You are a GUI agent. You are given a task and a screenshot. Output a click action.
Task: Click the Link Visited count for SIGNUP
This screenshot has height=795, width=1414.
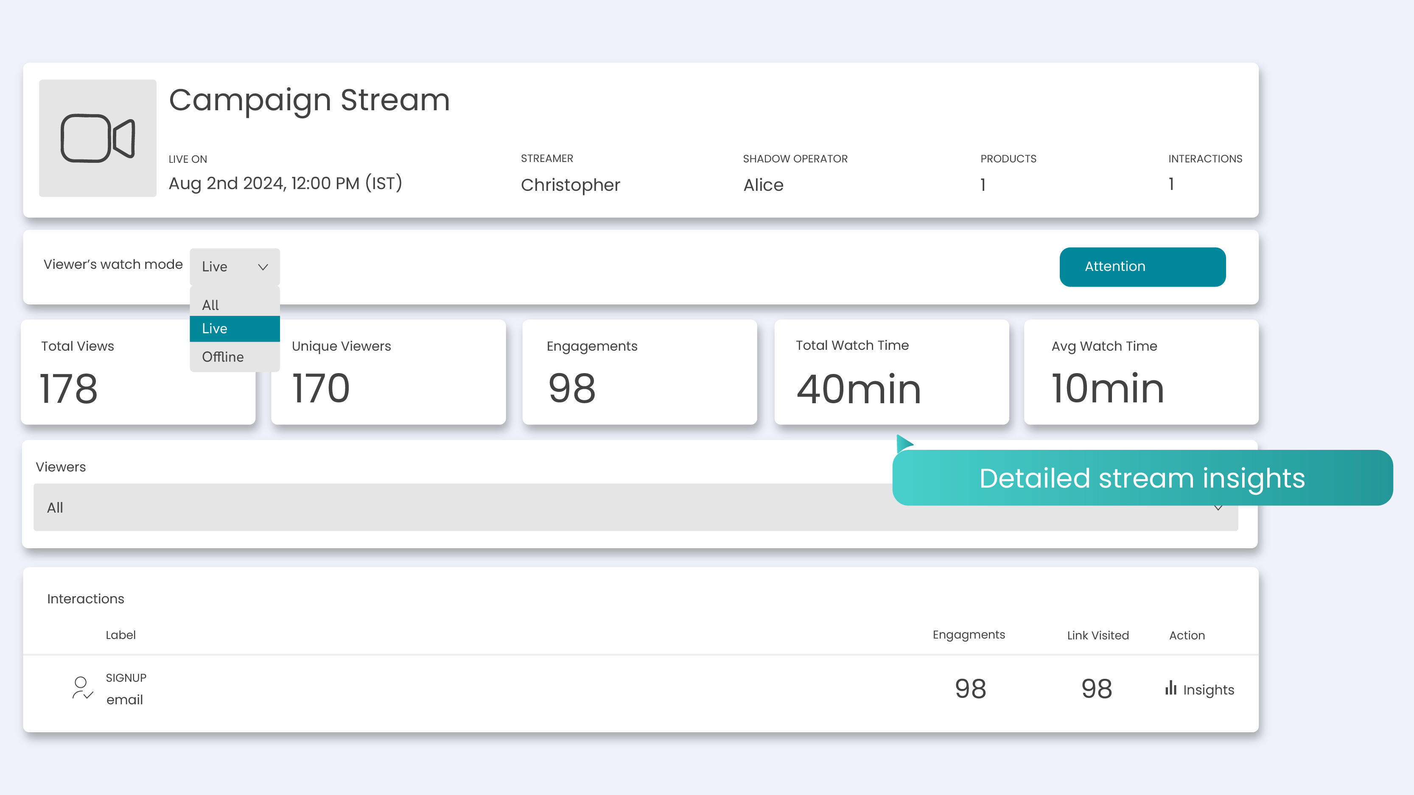tap(1095, 689)
